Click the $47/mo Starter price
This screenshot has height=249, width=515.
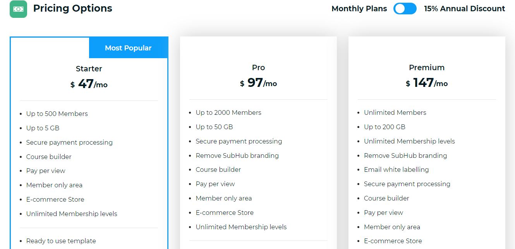[89, 84]
